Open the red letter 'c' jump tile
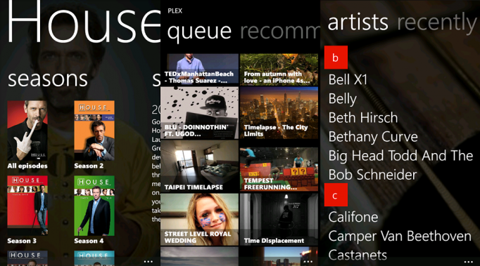The width and height of the screenshot is (480, 266). 336,195
